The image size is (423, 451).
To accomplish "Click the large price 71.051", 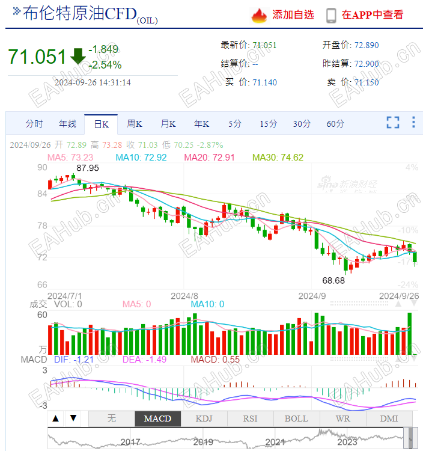I will [x=37, y=57].
